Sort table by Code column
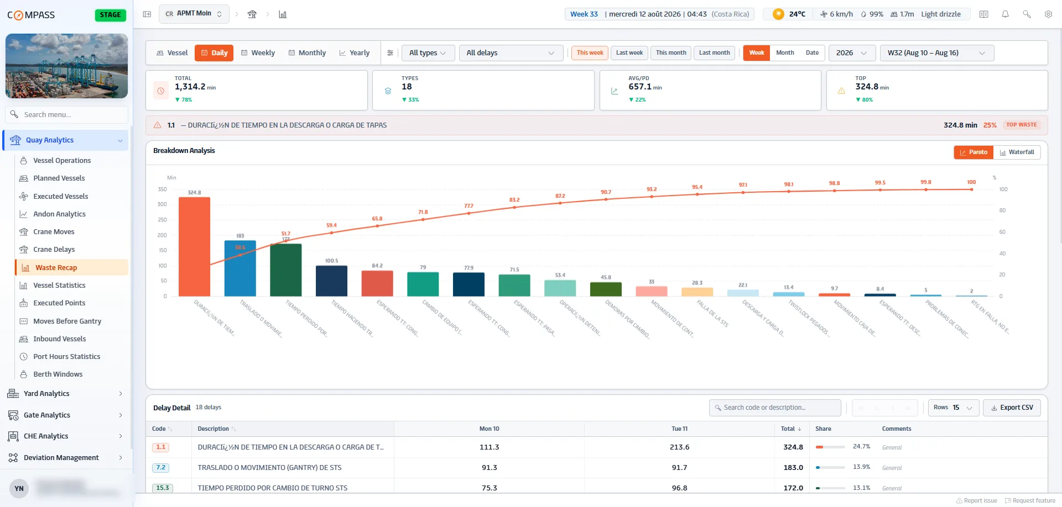This screenshot has height=507, width=1062. click(162, 429)
